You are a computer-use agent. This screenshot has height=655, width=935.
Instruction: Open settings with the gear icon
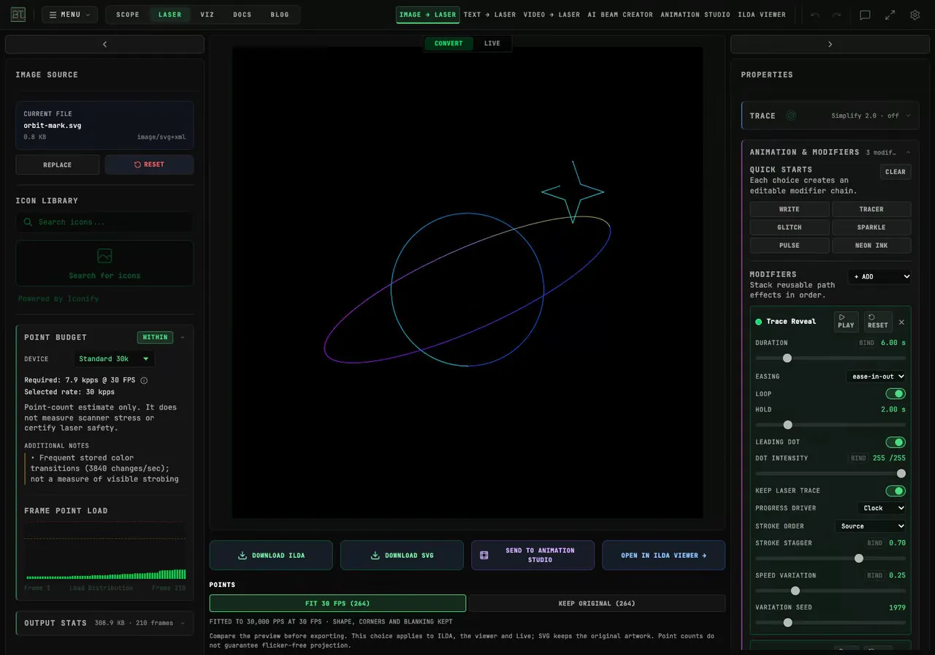coord(915,15)
